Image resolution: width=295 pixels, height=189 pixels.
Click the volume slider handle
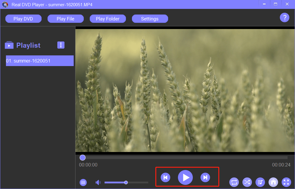pos(126,182)
